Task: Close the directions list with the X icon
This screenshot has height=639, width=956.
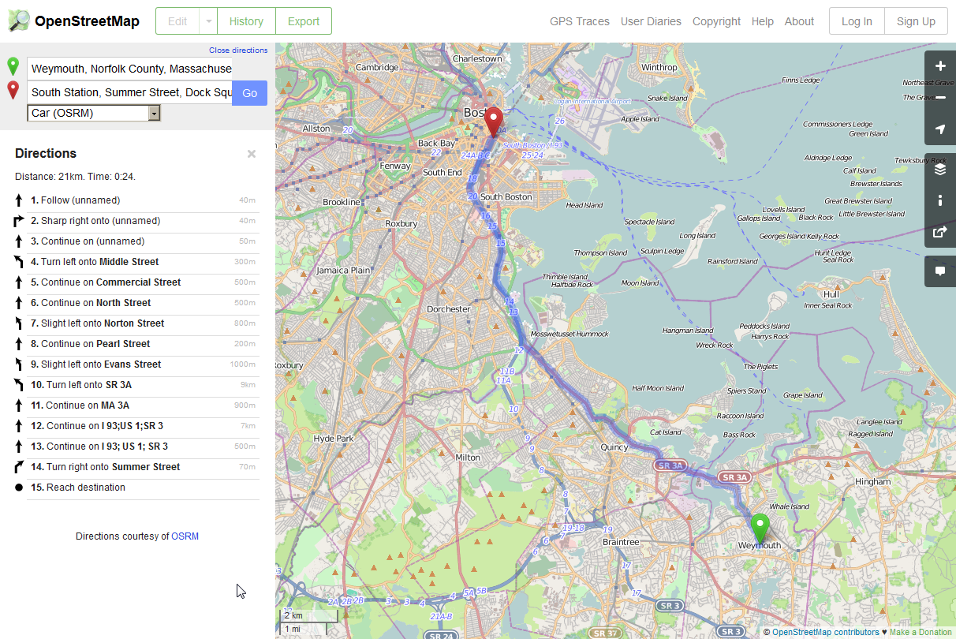Action: pyautogui.click(x=252, y=154)
